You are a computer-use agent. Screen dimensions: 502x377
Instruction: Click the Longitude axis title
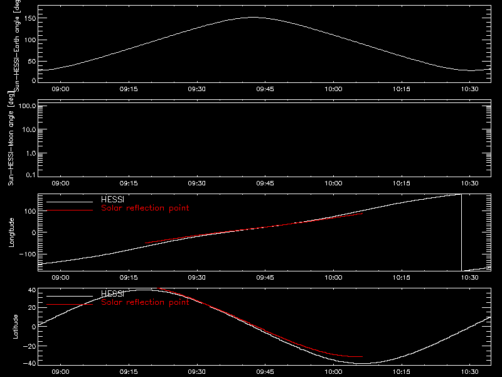[x=11, y=232]
